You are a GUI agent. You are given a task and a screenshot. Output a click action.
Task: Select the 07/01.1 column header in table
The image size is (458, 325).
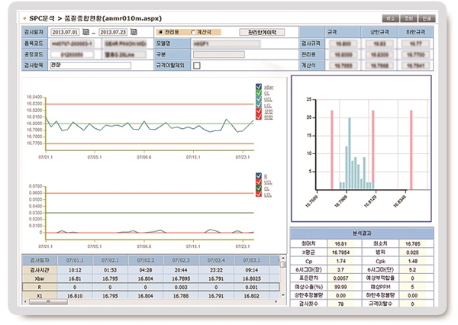74,259
